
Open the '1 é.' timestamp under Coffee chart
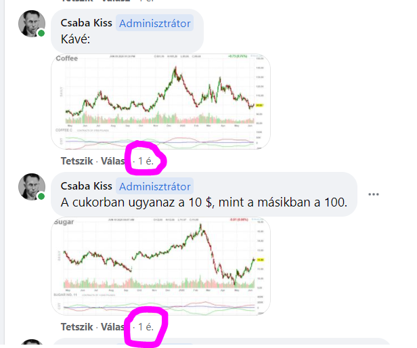point(146,161)
